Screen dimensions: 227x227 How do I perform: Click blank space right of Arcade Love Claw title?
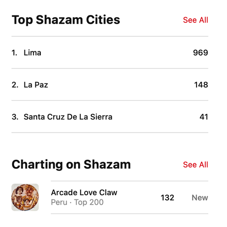(x=138, y=192)
